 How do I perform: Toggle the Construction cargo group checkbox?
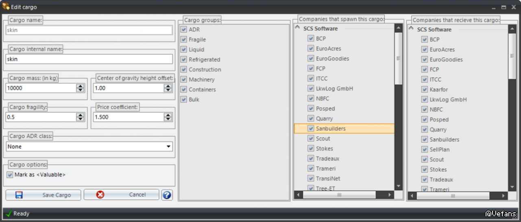click(183, 69)
